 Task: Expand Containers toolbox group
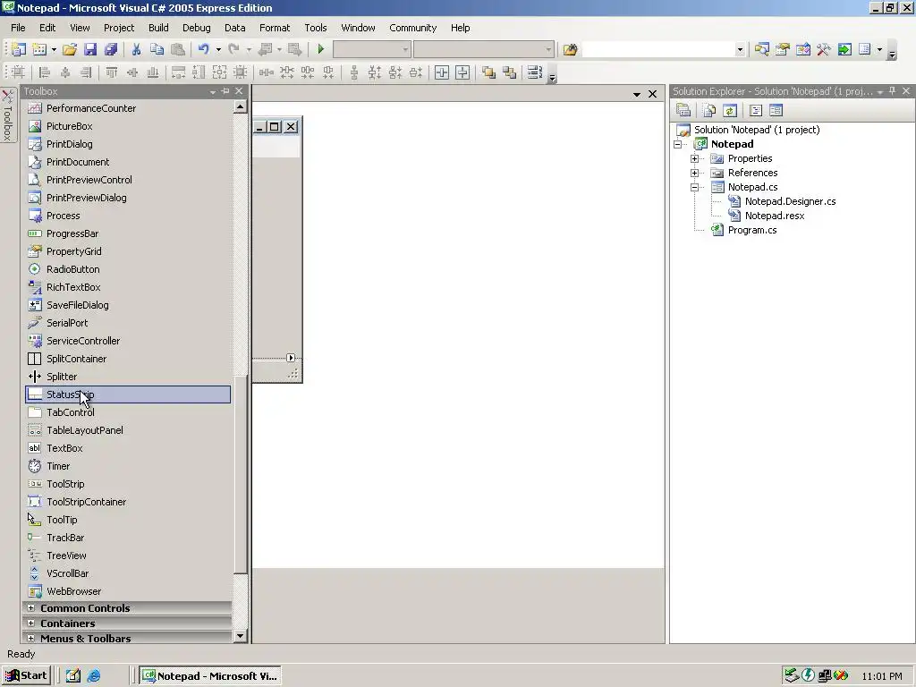pos(31,623)
